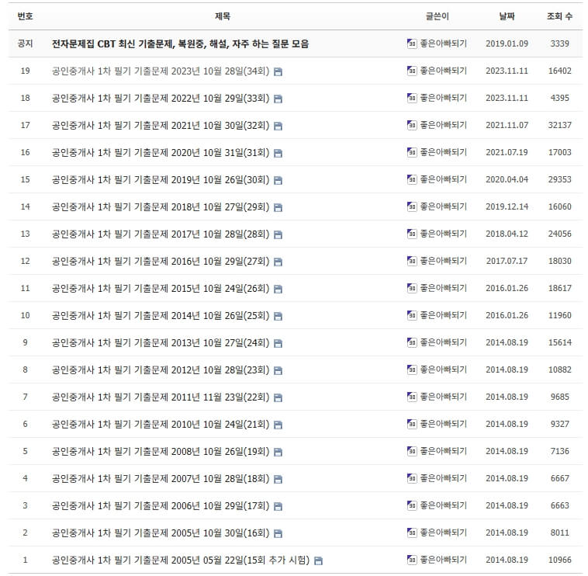Screen dimensions: 588x576
Task: Open 공인중개사 1차 필기 기출문제 2021년 10월 30일(32회)
Action: (x=161, y=125)
